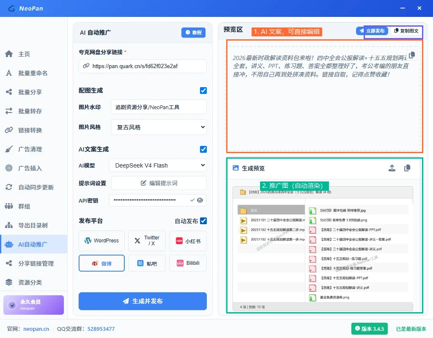Select 链接转换 in sidebar

pos(34,130)
